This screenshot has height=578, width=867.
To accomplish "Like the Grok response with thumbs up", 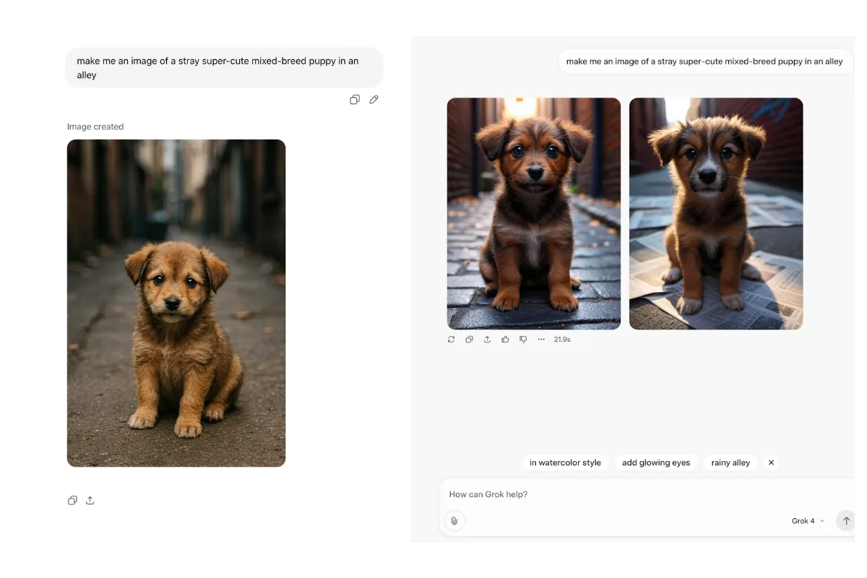I will click(505, 339).
